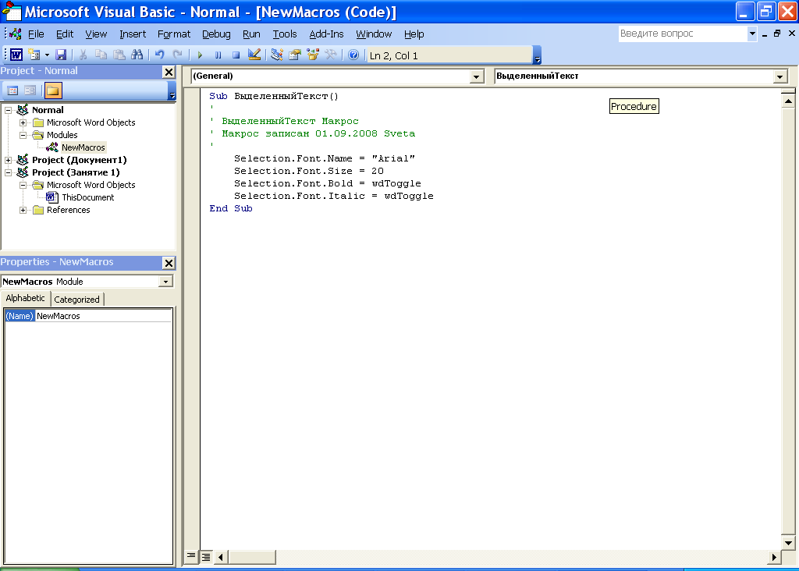
Task: Switch to the Alphabetic tab
Action: (25, 298)
